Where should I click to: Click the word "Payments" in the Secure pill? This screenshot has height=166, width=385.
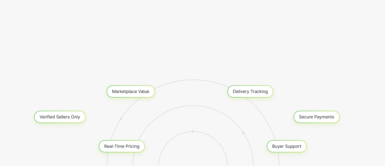(x=324, y=117)
